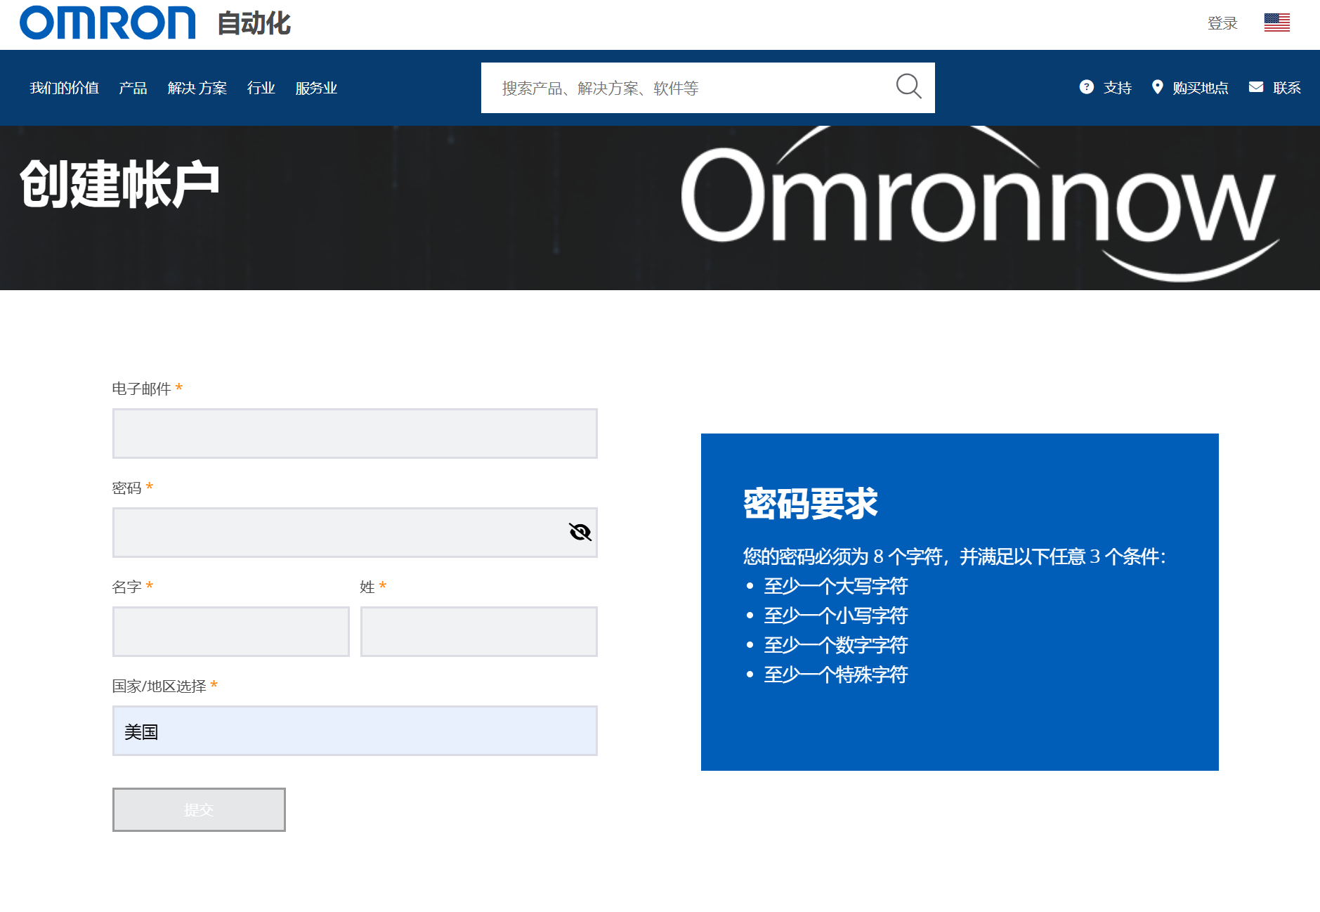
Task: Click the 姓 last name field
Action: 478,632
